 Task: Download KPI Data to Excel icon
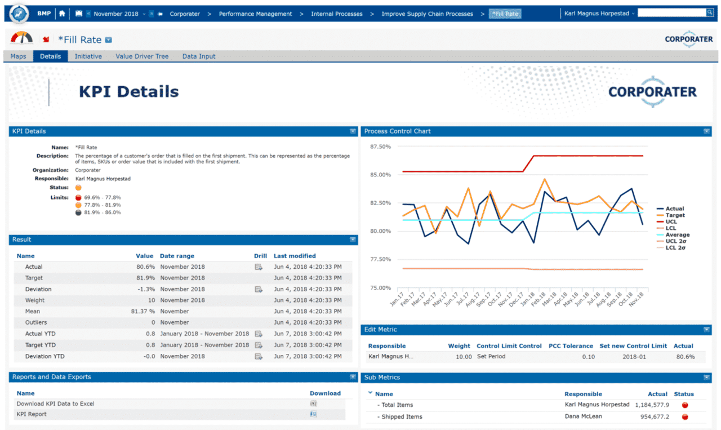pos(314,404)
